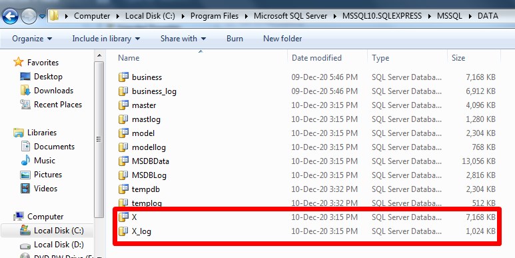Click the navigation pane scrollbar thumb
515x258 pixels.
click(99, 139)
